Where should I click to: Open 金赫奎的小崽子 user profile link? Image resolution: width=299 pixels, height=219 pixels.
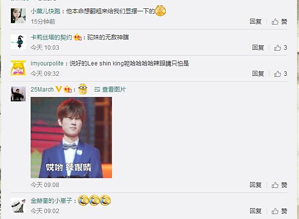tap(51, 200)
